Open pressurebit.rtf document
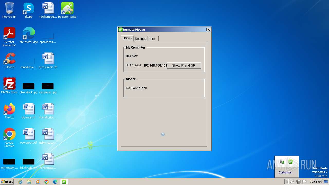 coord(48,61)
